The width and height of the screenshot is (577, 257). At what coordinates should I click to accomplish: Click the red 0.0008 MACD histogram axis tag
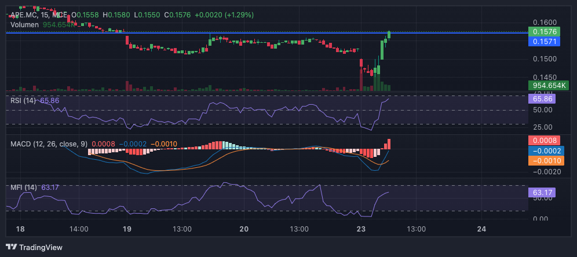pos(544,140)
